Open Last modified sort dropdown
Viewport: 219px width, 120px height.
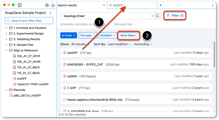pos(119,44)
